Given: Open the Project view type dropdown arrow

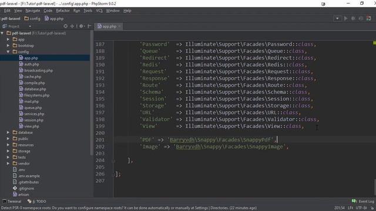Looking at the screenshot, I should pyautogui.click(x=30, y=26).
